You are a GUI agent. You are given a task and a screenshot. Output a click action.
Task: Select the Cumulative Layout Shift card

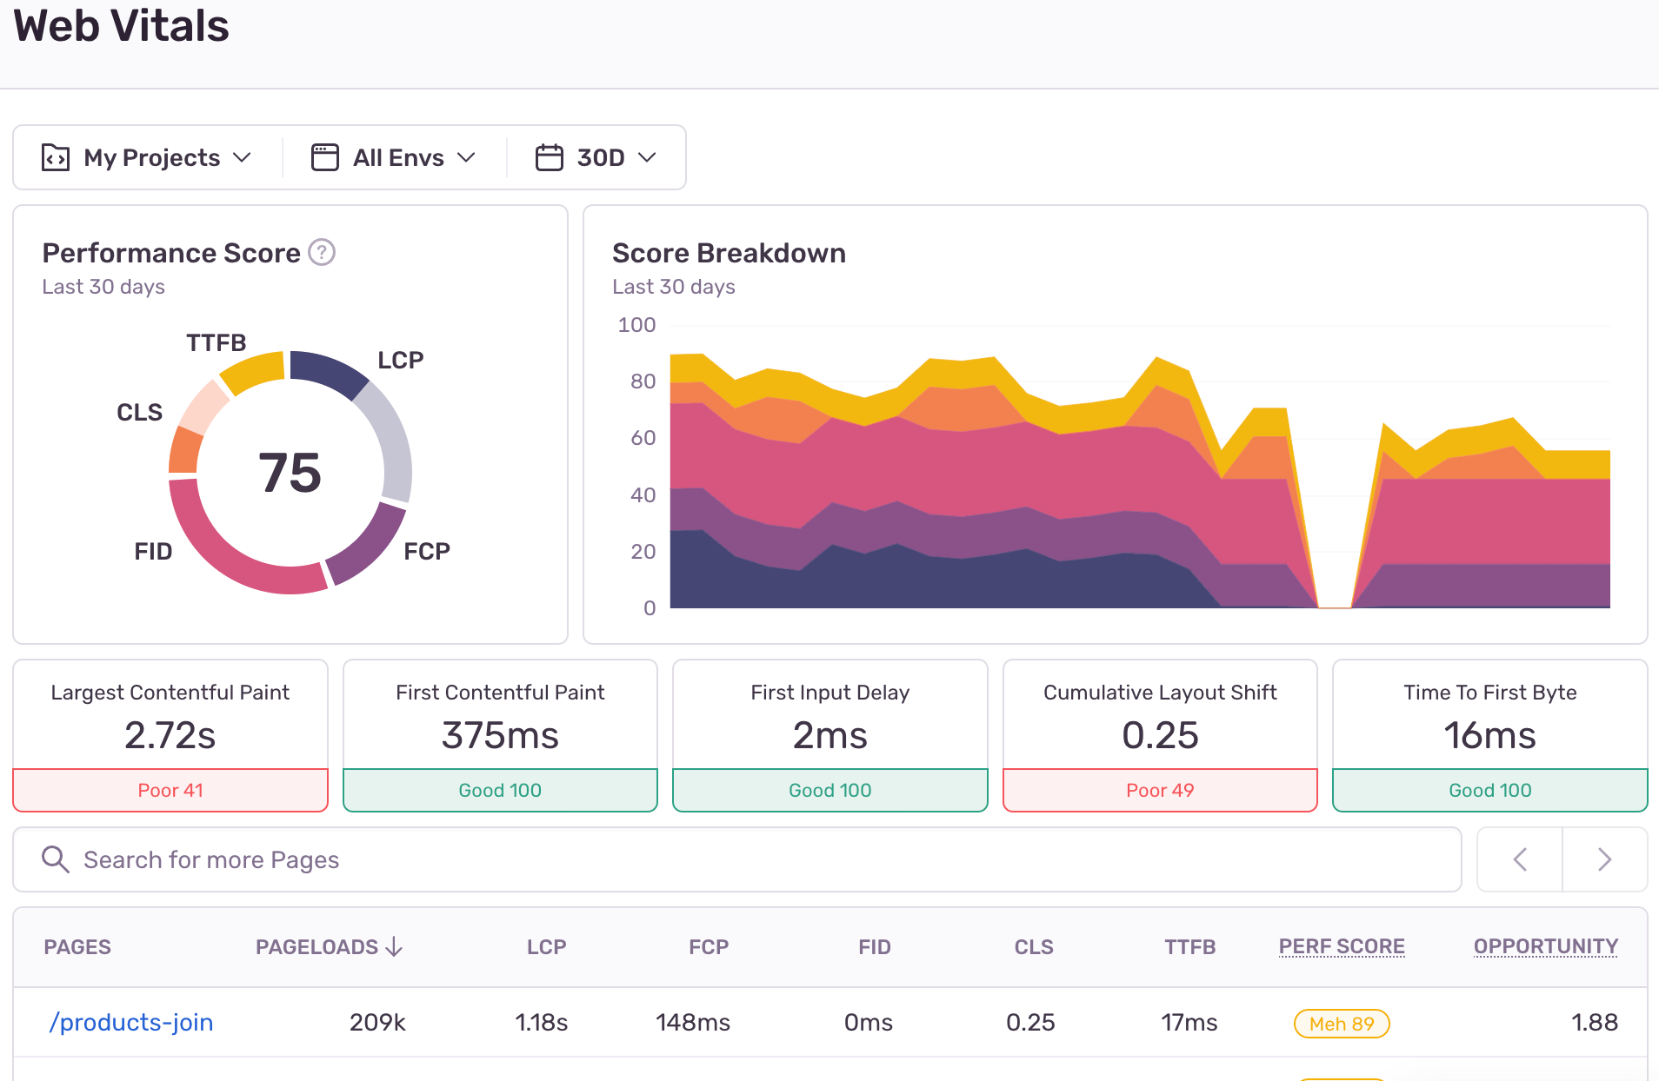(1160, 734)
